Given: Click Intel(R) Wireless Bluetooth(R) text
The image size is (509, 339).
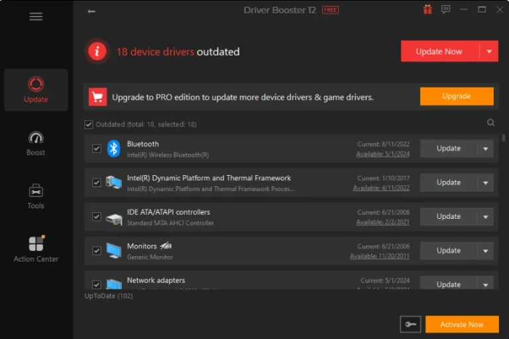Looking at the screenshot, I should pos(168,155).
